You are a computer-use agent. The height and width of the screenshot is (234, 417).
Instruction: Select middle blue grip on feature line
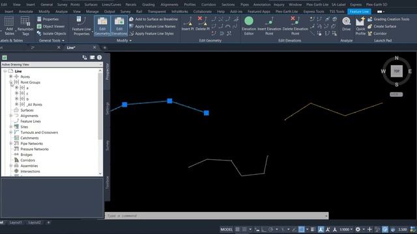click(169, 101)
